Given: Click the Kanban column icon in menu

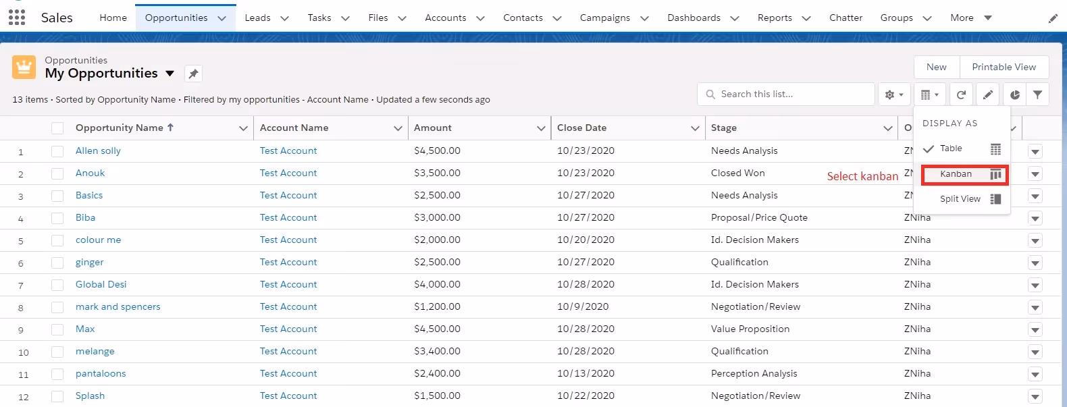Looking at the screenshot, I should tap(995, 174).
